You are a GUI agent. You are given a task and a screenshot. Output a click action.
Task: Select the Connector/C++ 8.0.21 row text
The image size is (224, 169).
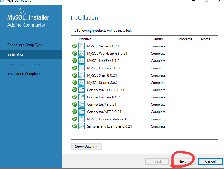105,97
